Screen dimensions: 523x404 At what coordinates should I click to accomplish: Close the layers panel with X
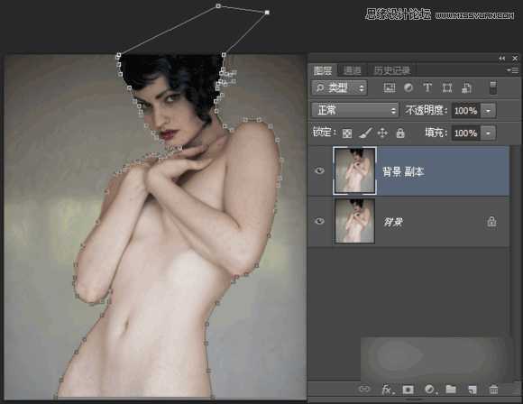coord(515,59)
